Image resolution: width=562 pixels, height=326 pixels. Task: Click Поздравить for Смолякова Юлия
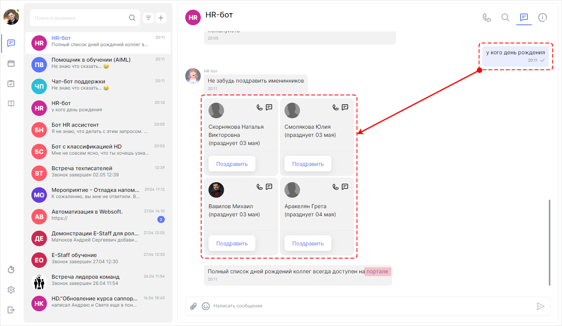[x=308, y=163]
